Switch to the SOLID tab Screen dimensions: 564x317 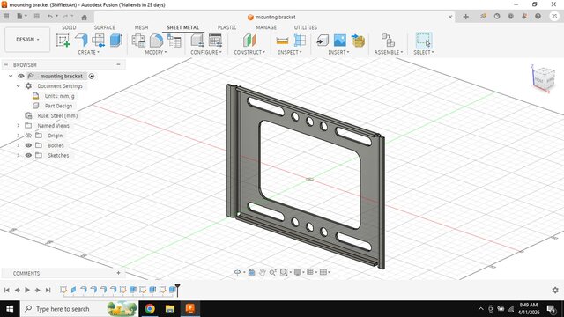[69, 27]
